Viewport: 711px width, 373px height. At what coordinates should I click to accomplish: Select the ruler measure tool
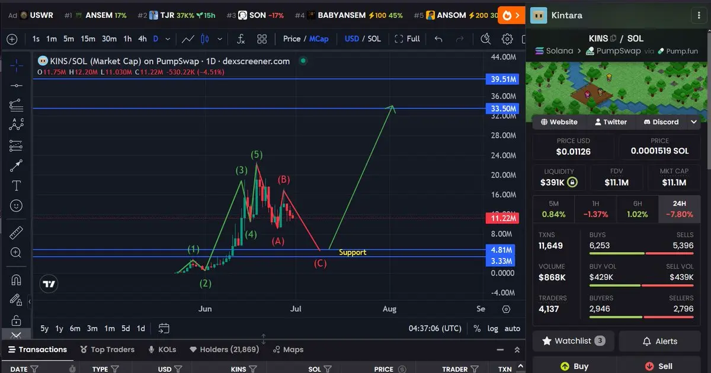pyautogui.click(x=16, y=232)
